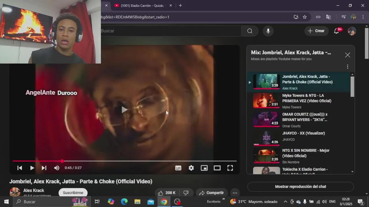Toggle subtitles/closed captions on video
The width and height of the screenshot is (369, 207).
click(178, 168)
